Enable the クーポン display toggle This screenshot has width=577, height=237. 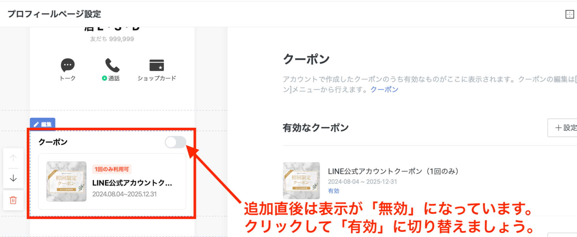[x=175, y=142]
